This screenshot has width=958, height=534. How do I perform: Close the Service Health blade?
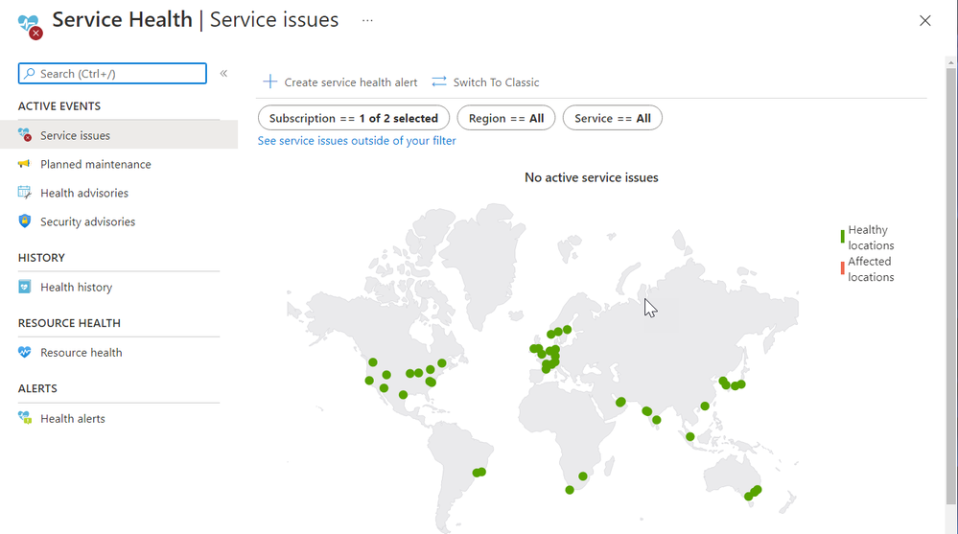click(x=925, y=21)
